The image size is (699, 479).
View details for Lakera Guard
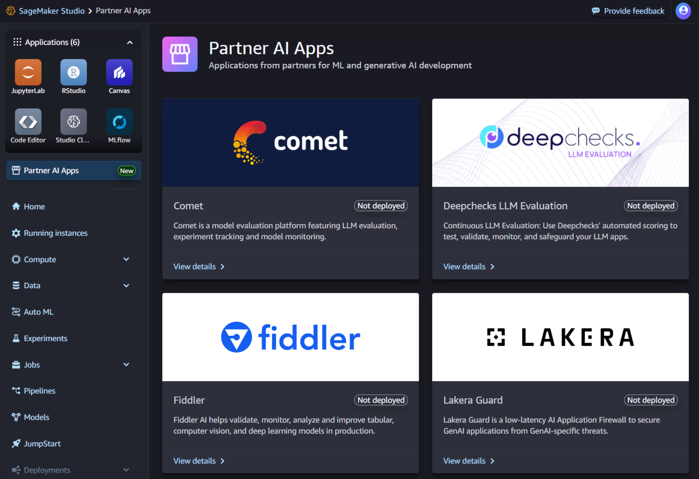(x=469, y=461)
